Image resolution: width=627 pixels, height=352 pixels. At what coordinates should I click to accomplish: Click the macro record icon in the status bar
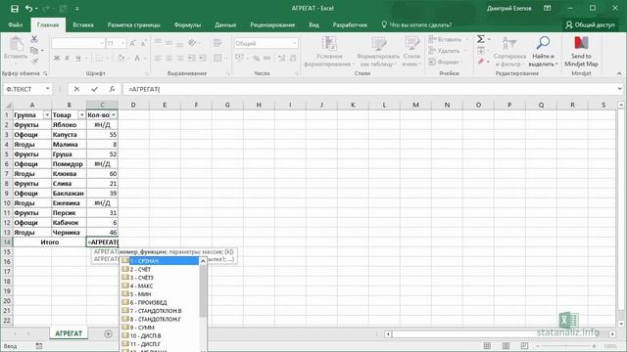click(39, 346)
